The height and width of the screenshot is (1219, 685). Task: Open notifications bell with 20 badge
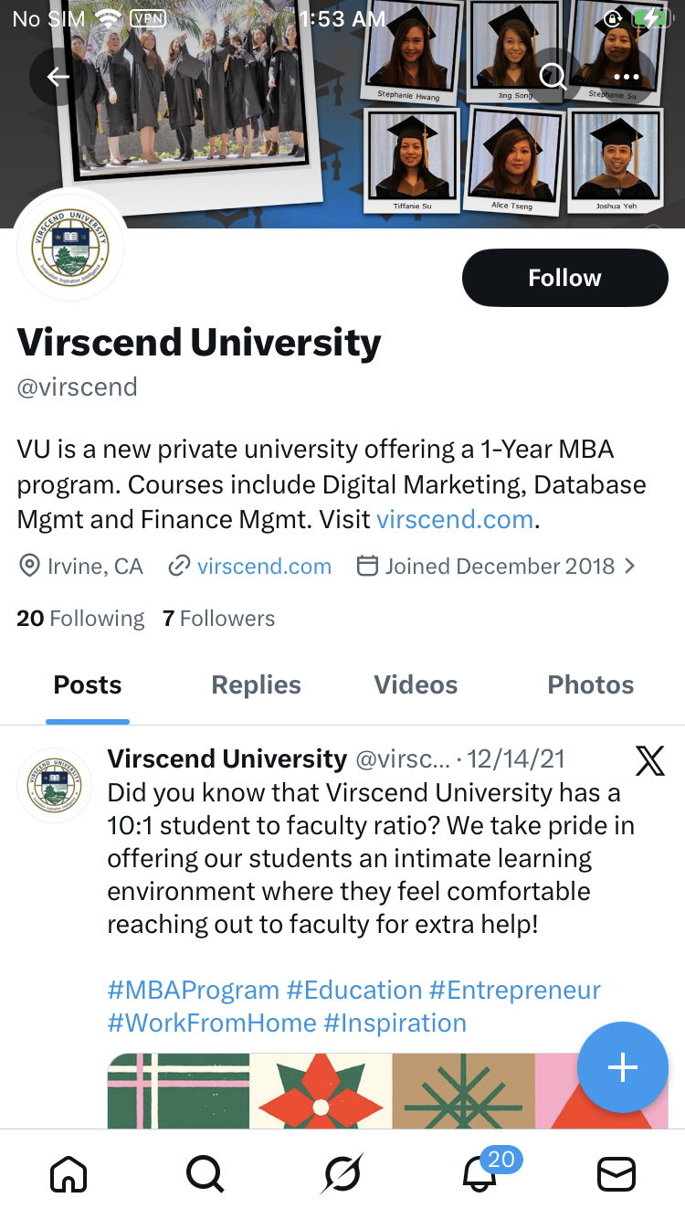[481, 1174]
